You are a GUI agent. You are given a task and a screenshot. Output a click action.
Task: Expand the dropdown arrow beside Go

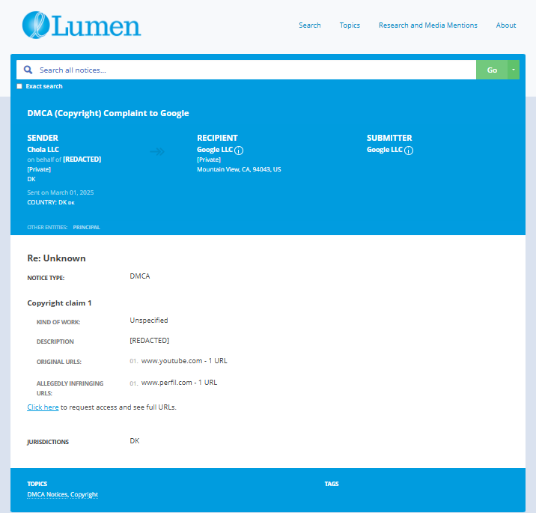514,70
